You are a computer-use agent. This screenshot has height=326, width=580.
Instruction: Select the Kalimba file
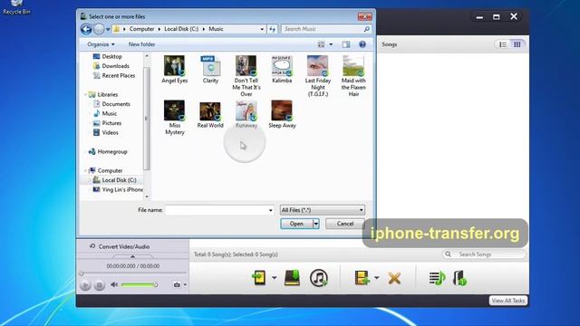pos(282,70)
